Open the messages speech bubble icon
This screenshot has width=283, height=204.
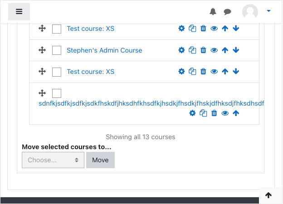[x=227, y=12]
